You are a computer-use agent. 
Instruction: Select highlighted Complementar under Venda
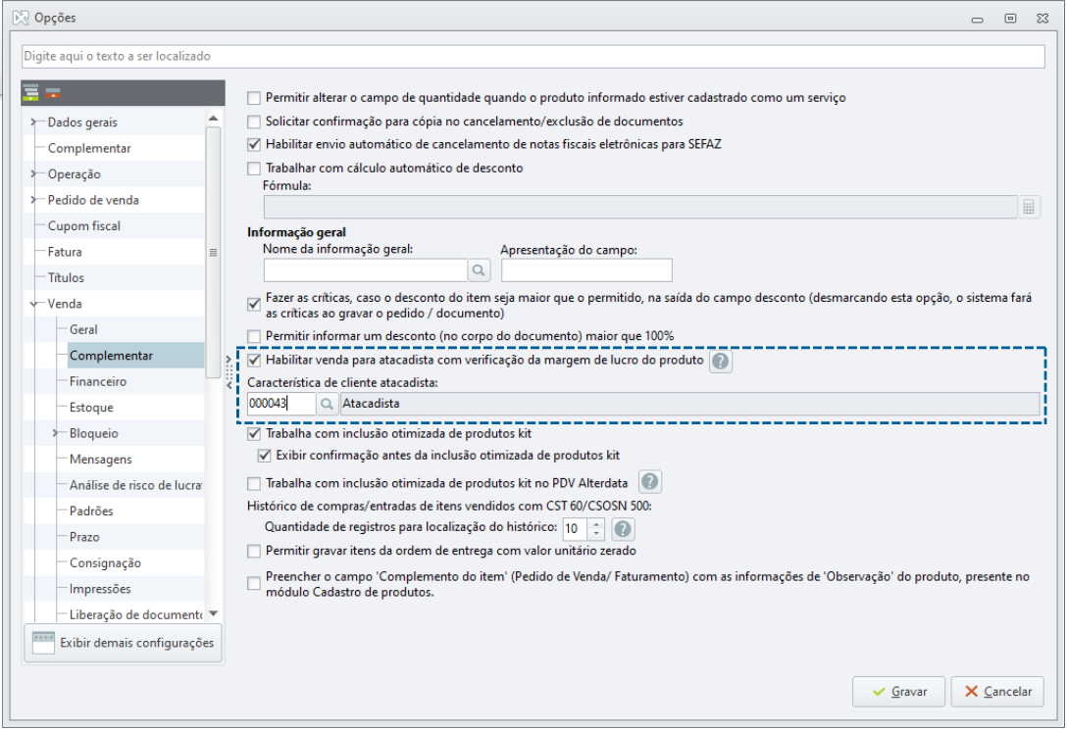[x=135, y=356]
